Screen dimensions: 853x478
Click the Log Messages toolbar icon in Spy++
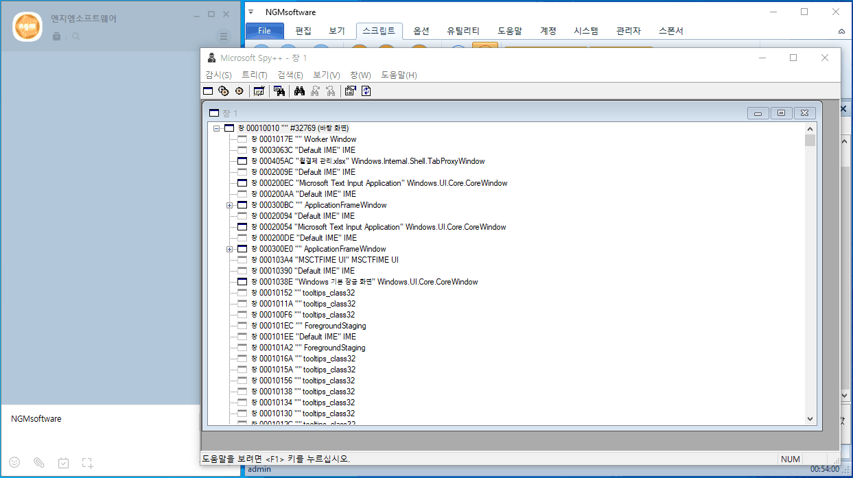(259, 91)
